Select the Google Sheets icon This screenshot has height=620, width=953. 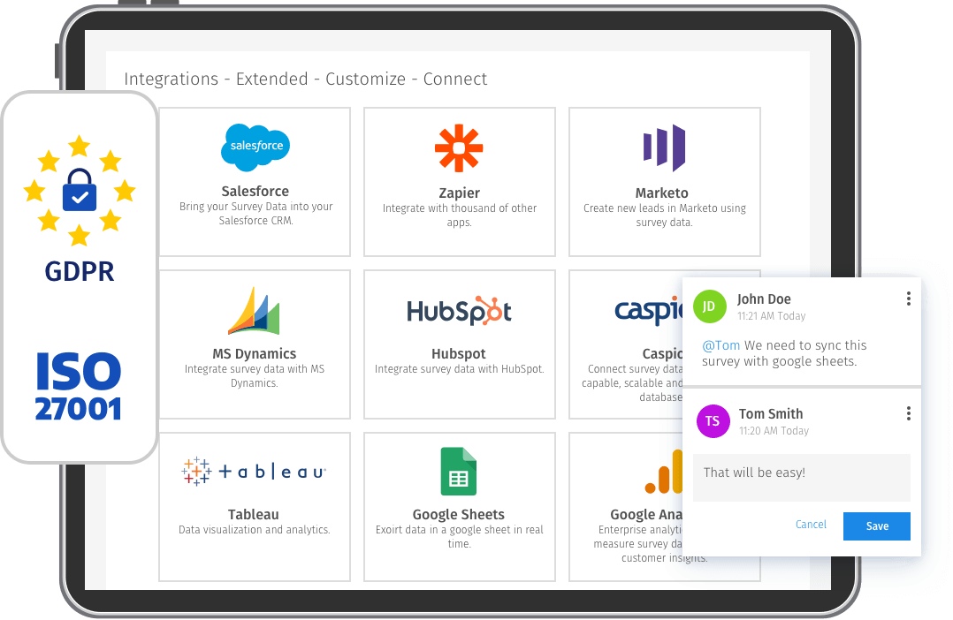coord(459,472)
